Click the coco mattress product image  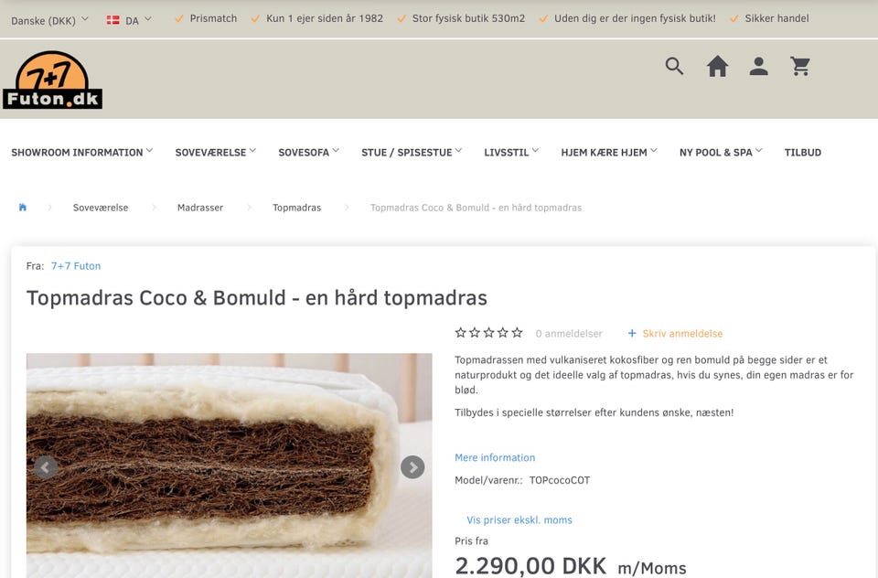click(229, 466)
